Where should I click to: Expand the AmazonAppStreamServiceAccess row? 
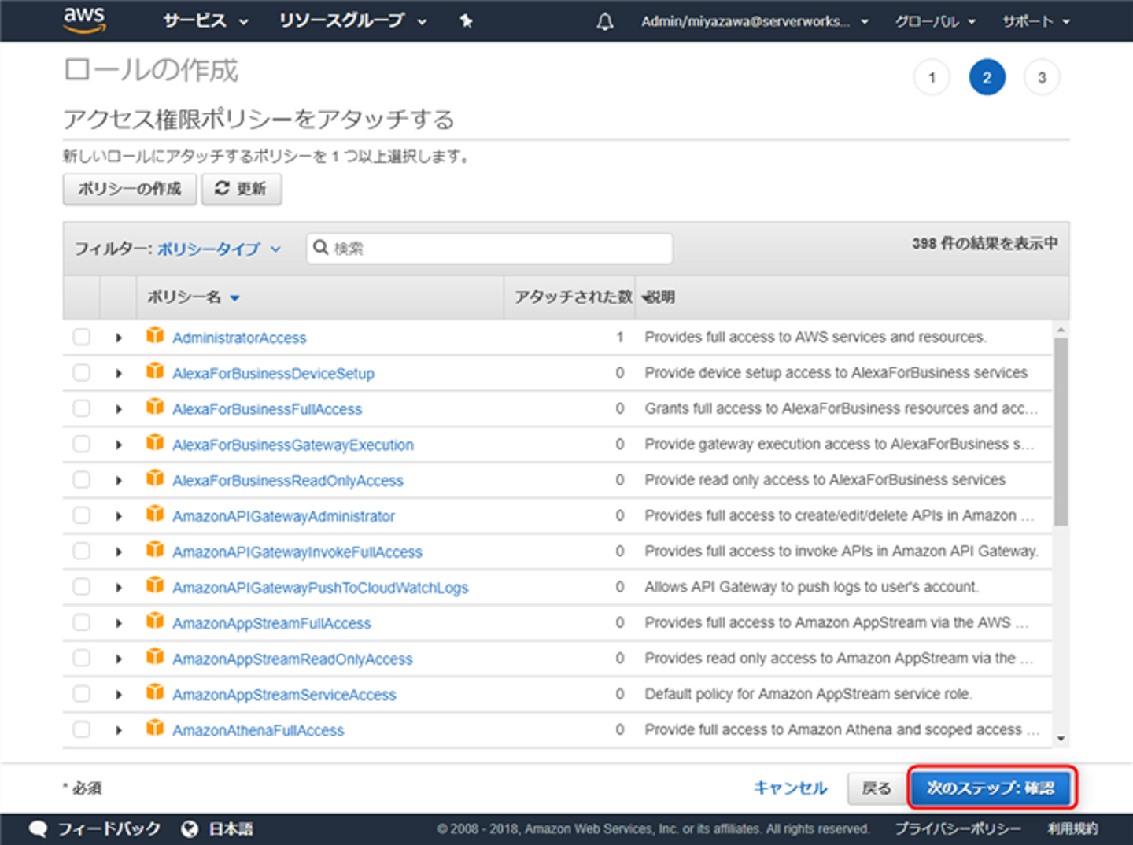coord(119,695)
